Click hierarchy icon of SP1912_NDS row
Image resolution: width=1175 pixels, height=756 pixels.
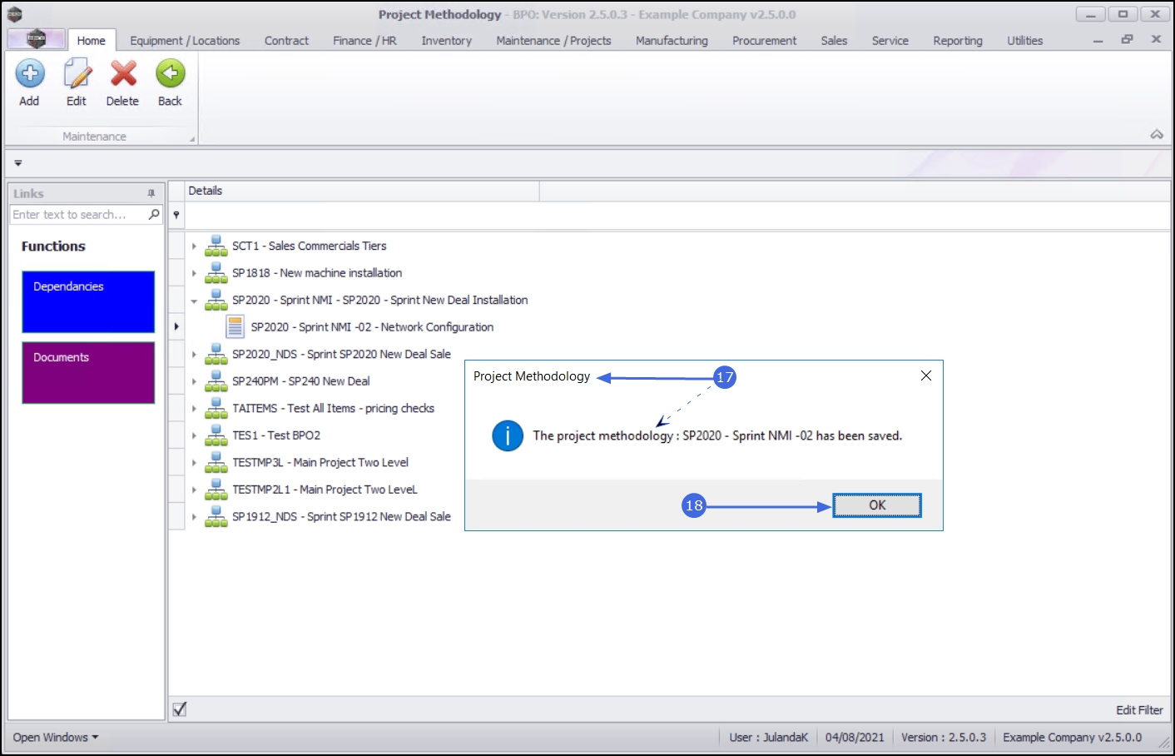[x=216, y=516]
